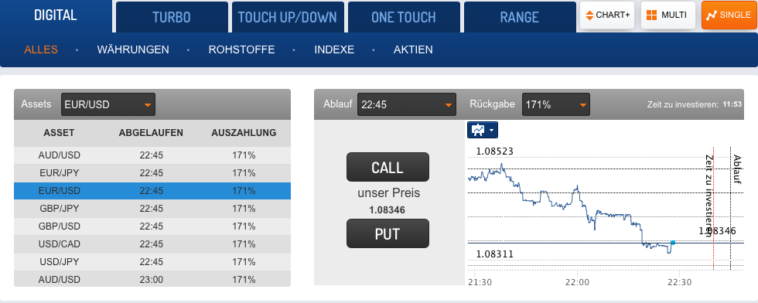Click the PUT button

(388, 234)
